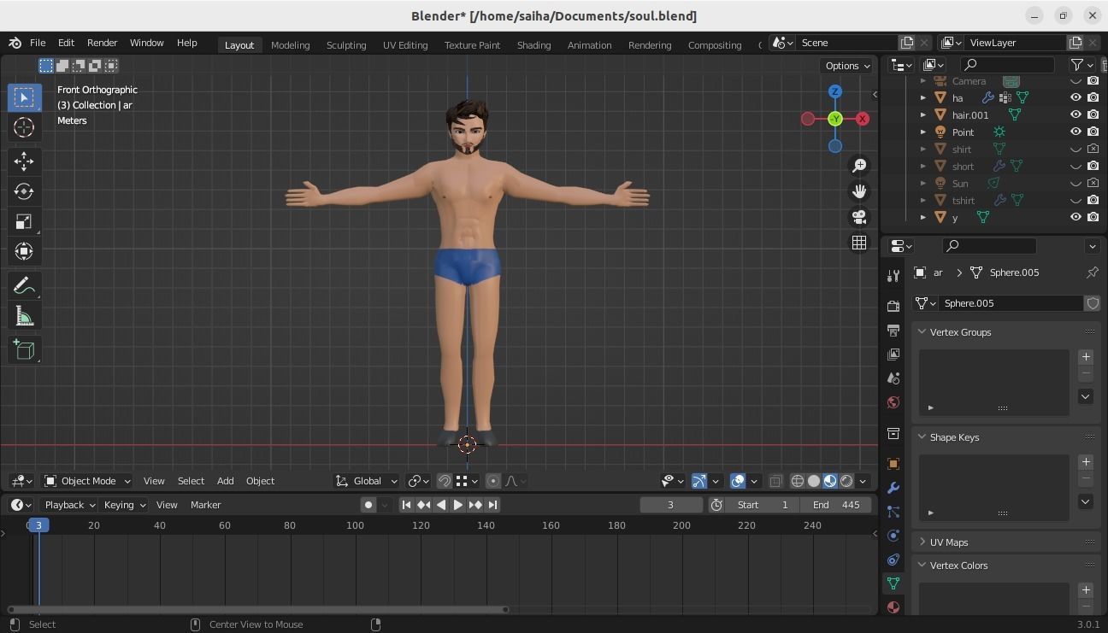Toggle proportional editing
Viewport: 1108px width, 633px height.
tap(492, 481)
